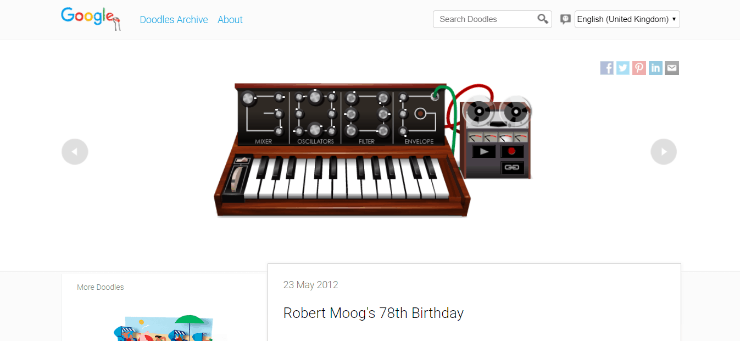Screen dimensions: 740x341
Task: Share the doodle on Facebook
Action: 607,68
